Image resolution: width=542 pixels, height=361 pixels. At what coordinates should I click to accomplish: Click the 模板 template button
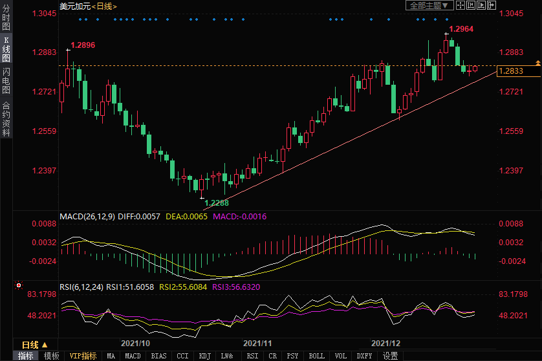(x=51, y=356)
